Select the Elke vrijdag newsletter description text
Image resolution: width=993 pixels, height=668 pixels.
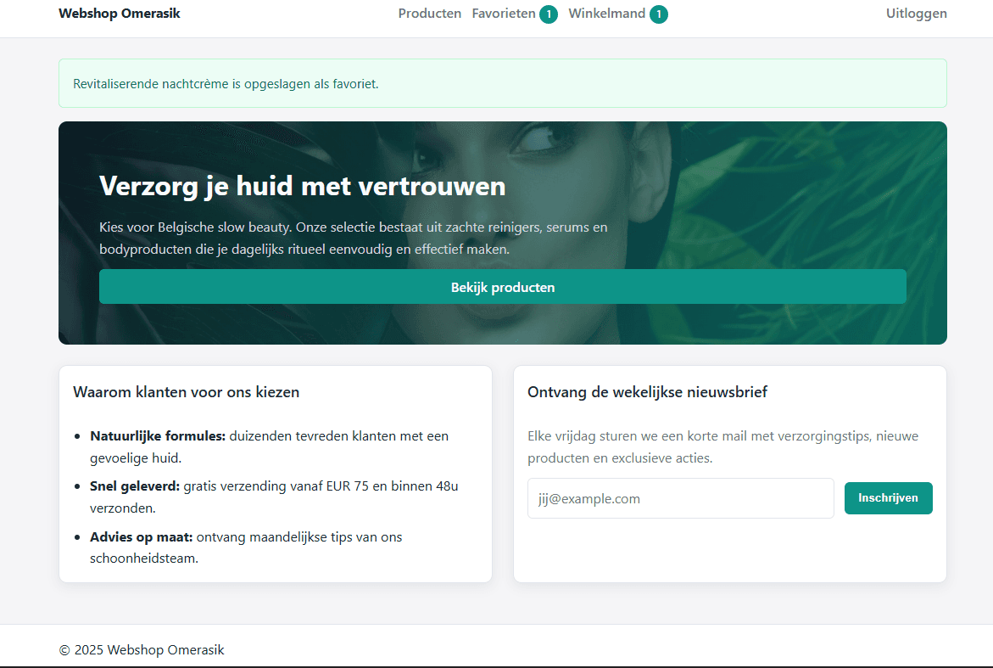click(722, 446)
